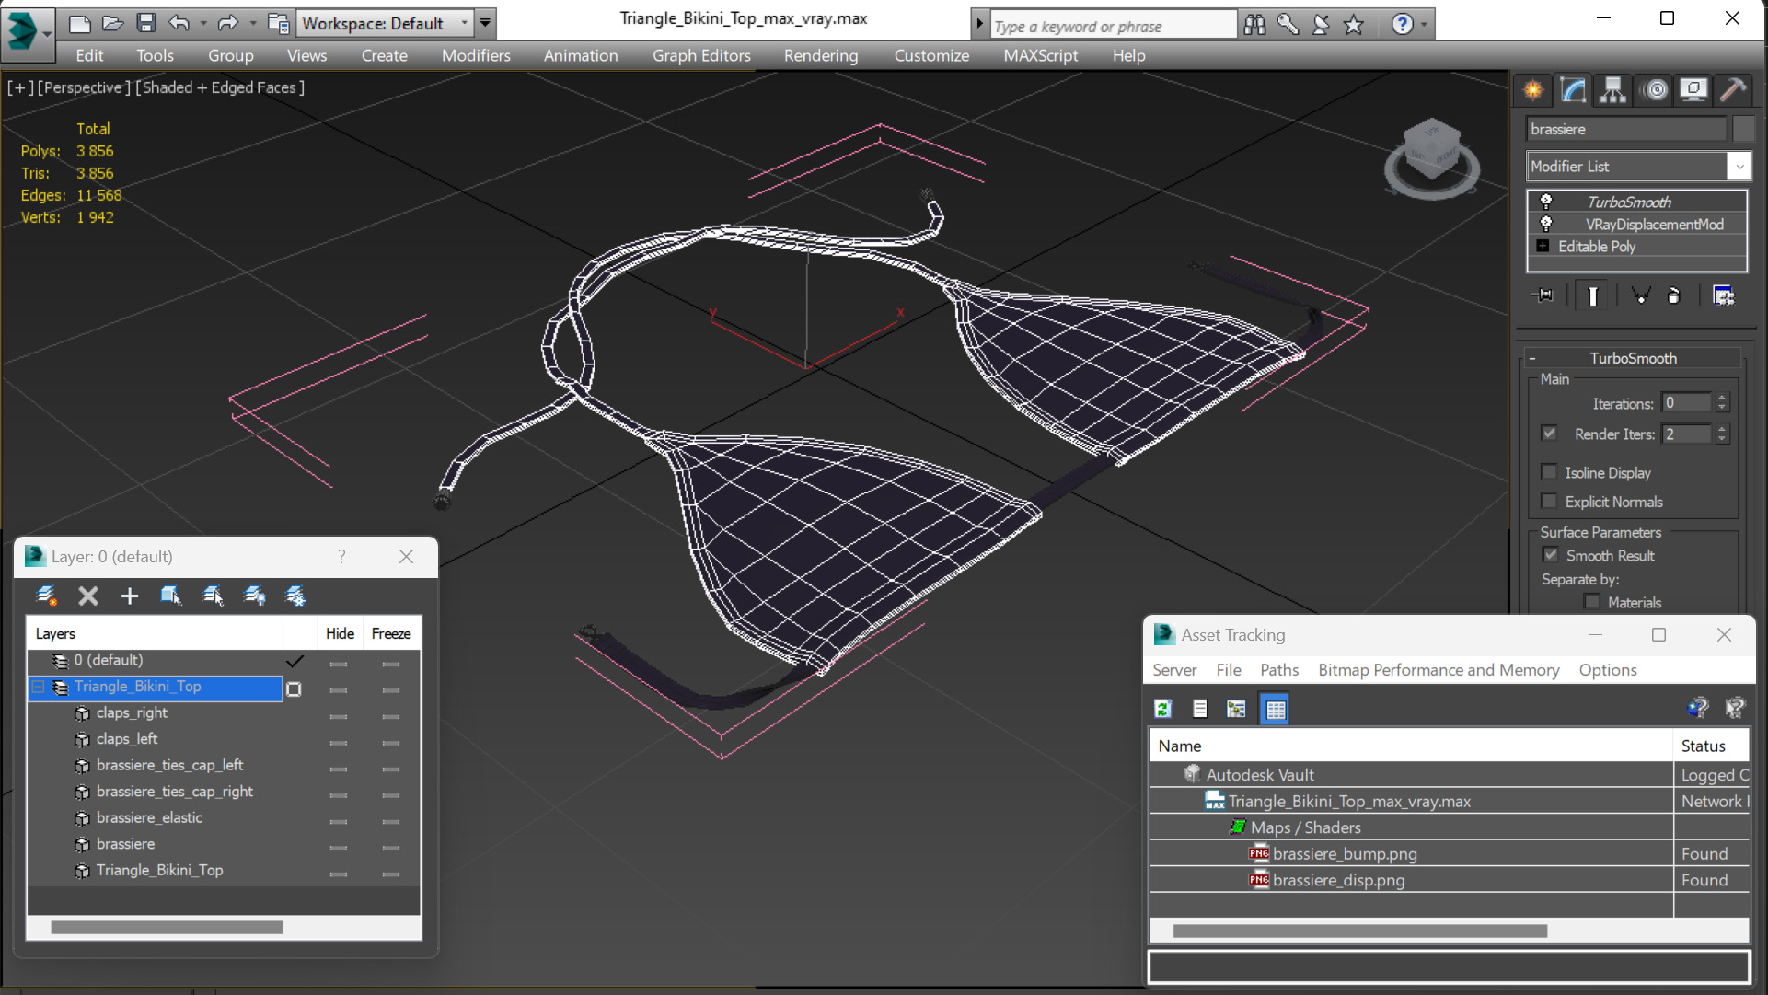Viewport: 1768px width, 995px height.
Task: Click the VRayDisplacementMod modifier icon
Action: [x=1546, y=224]
